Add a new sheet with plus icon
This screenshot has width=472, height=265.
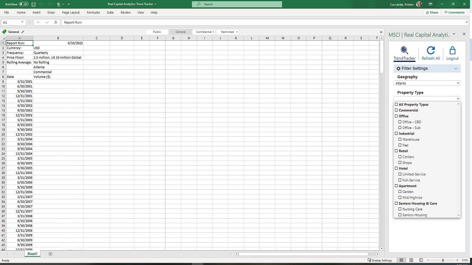pos(50,254)
